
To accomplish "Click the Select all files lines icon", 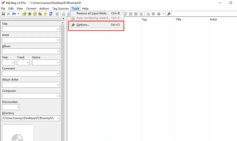I will 57,14.
